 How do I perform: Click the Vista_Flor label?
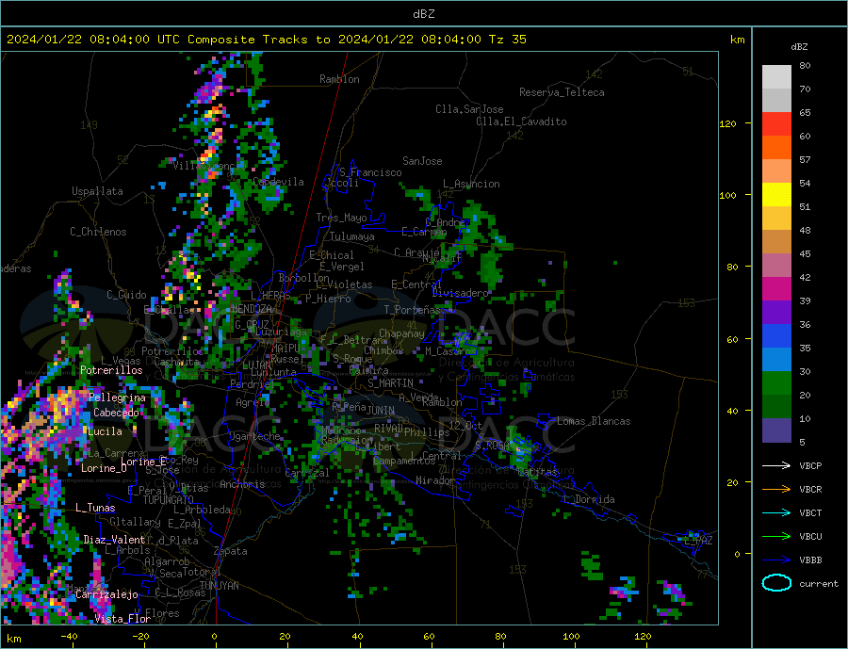122,619
